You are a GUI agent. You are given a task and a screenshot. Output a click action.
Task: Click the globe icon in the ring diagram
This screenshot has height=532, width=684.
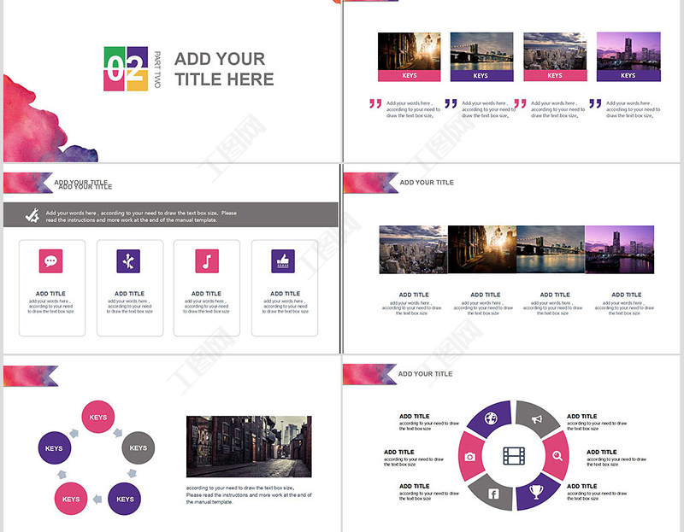coord(492,418)
